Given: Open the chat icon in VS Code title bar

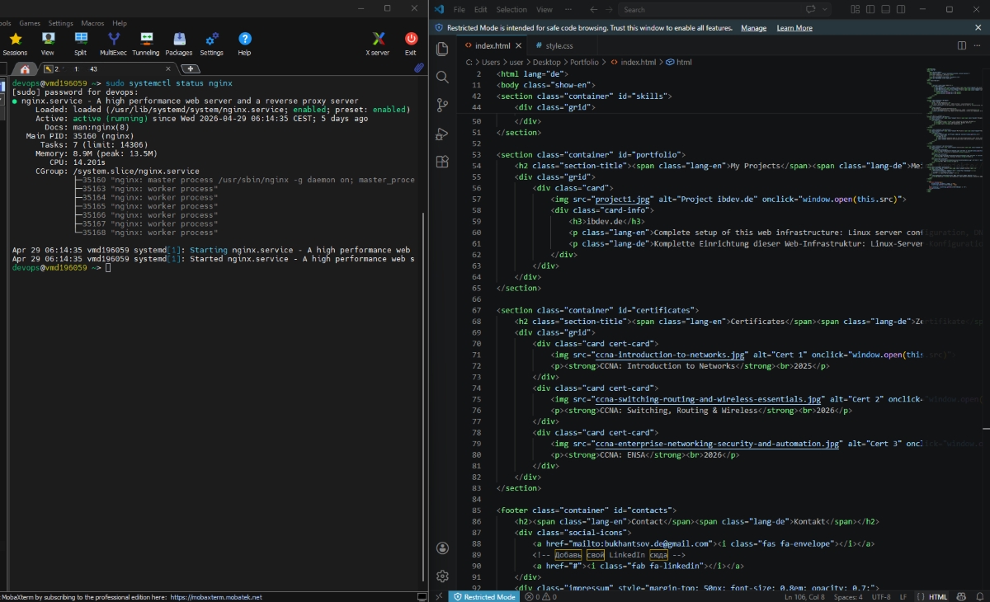Looking at the screenshot, I should [x=811, y=9].
